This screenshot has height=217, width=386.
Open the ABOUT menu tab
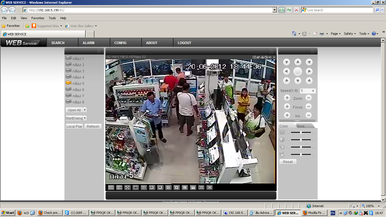tap(152, 43)
